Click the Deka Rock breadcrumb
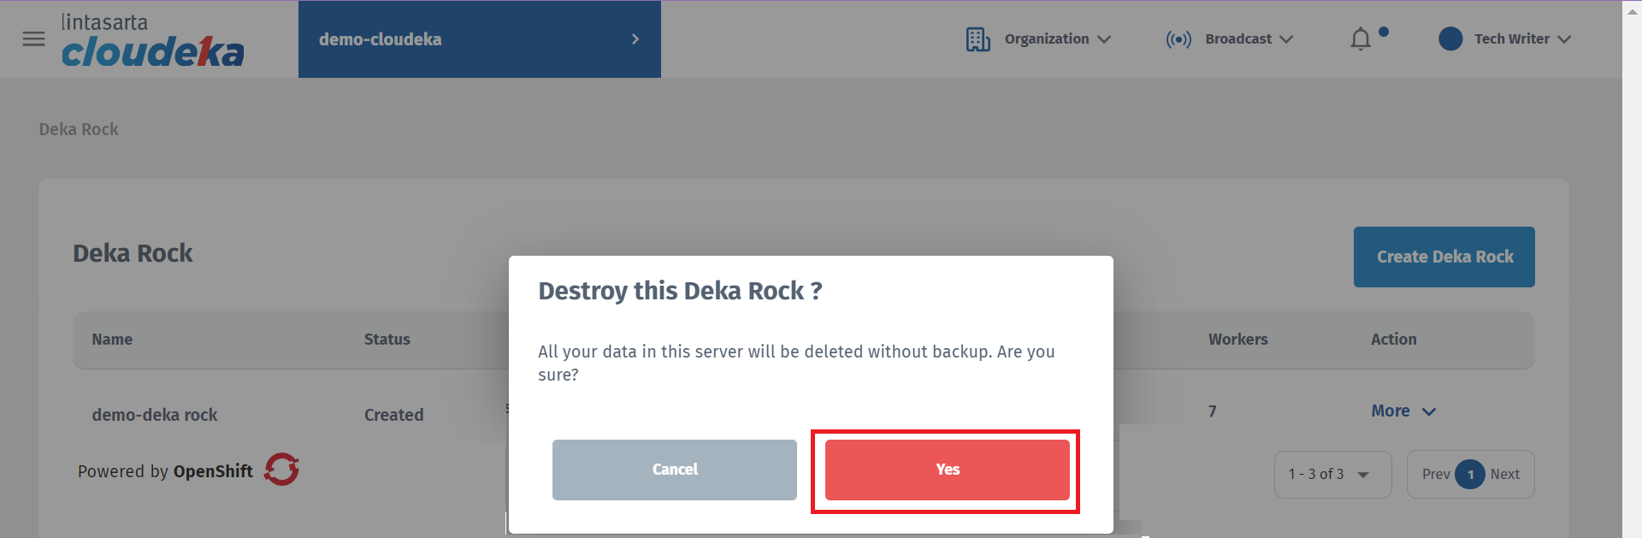The width and height of the screenshot is (1642, 538). pyautogui.click(x=79, y=129)
